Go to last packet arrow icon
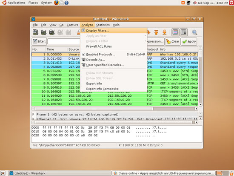Image resolution: width=234 pixels, height=176 pixels. coord(165,32)
